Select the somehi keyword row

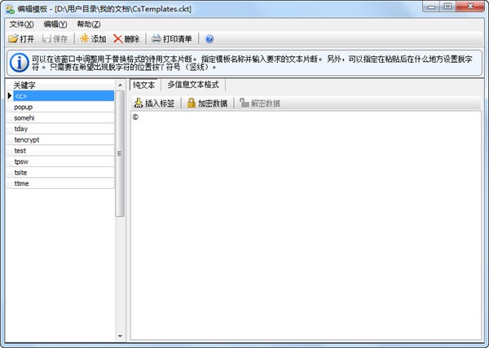point(64,118)
